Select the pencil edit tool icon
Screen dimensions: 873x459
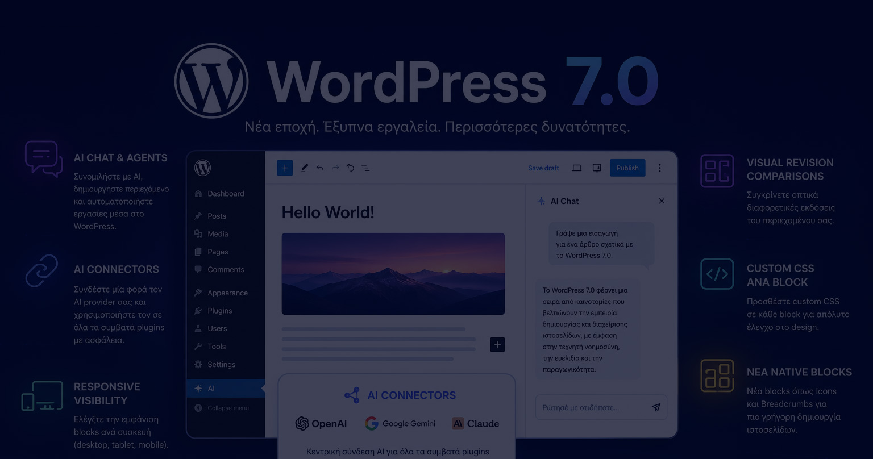pyautogui.click(x=304, y=168)
